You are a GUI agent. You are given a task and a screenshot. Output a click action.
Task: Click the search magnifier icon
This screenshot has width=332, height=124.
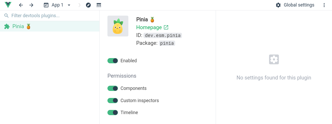pos(7,16)
